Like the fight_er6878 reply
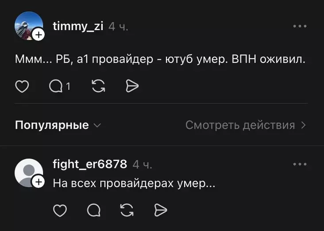 (x=59, y=210)
